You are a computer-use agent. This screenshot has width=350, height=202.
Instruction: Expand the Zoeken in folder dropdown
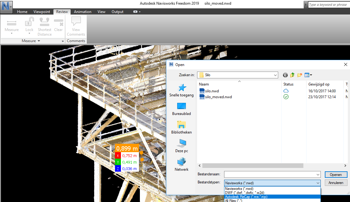(x=275, y=75)
